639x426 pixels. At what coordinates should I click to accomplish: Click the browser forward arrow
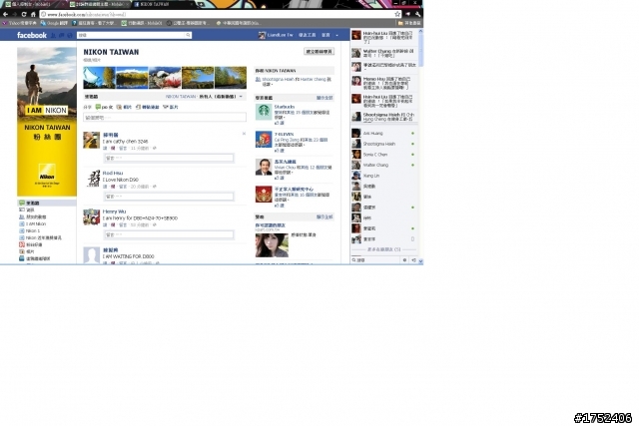click(x=14, y=14)
